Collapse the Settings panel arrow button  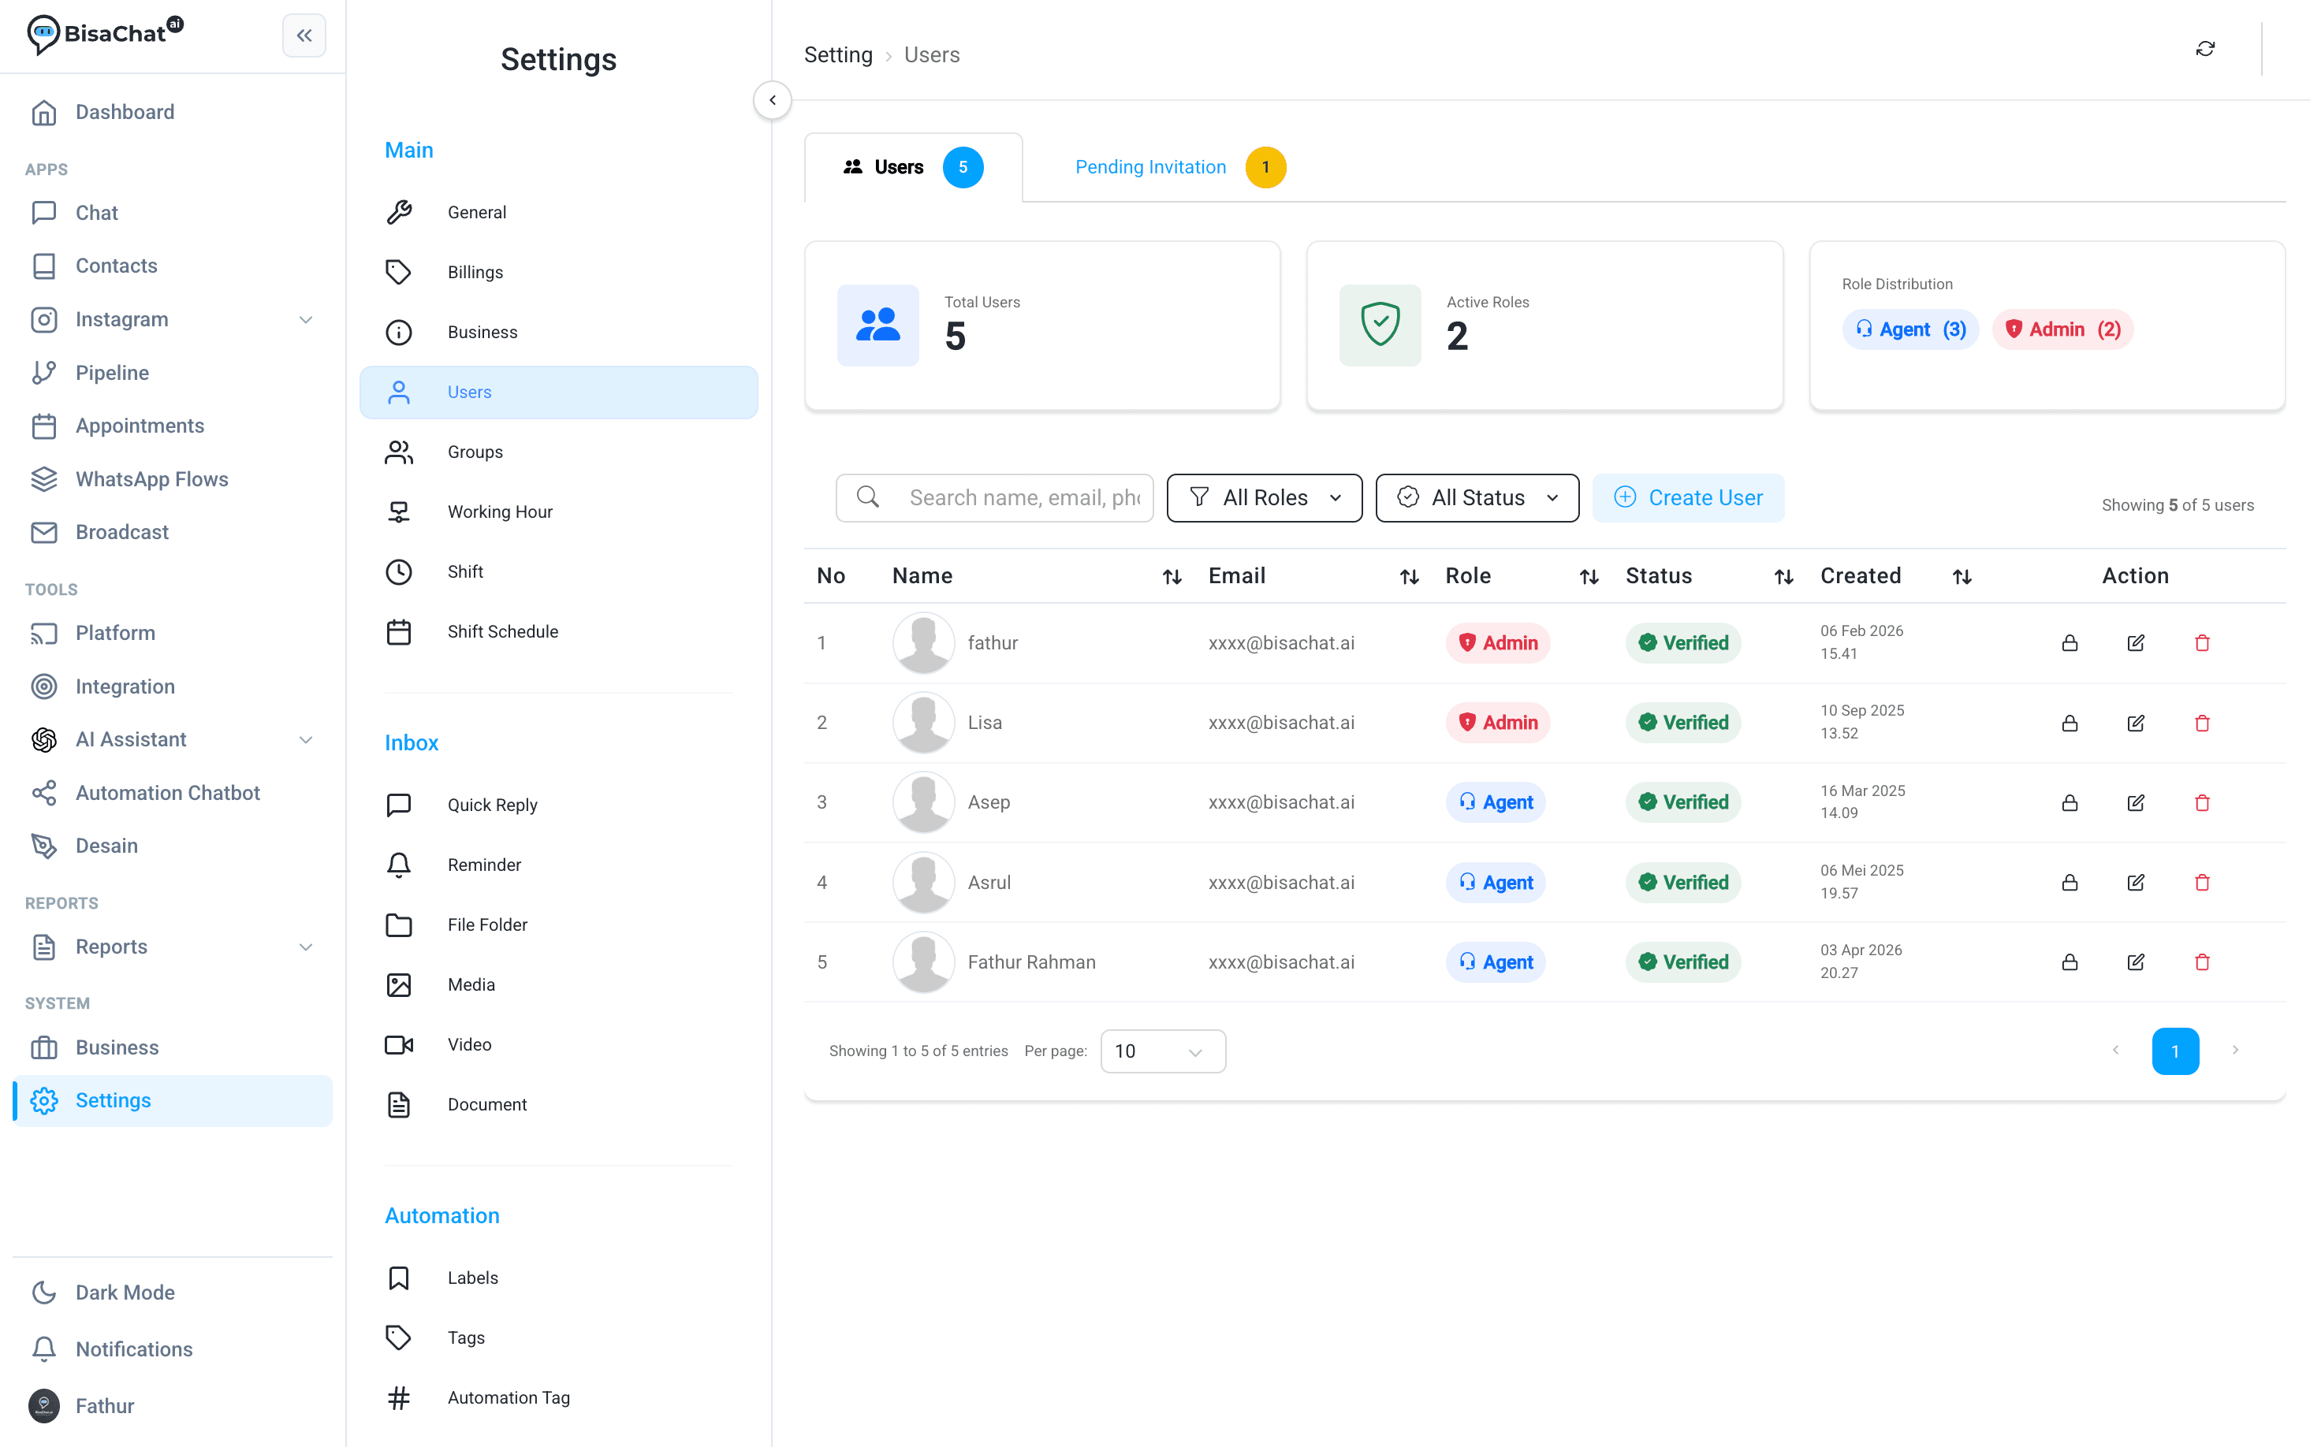point(772,99)
